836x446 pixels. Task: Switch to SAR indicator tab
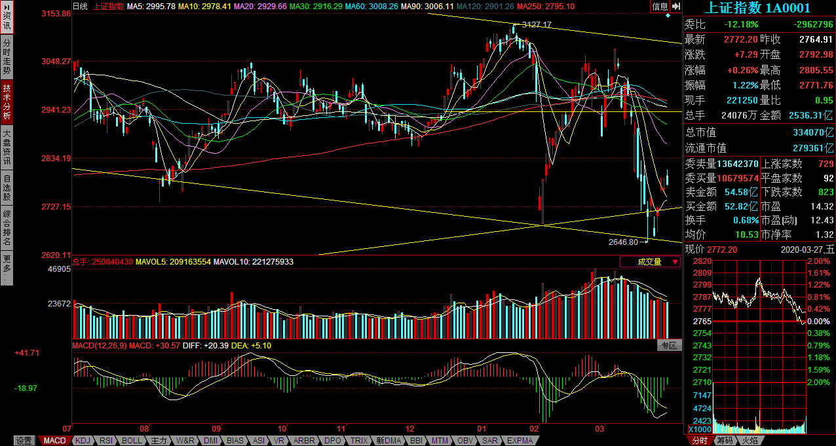490,441
